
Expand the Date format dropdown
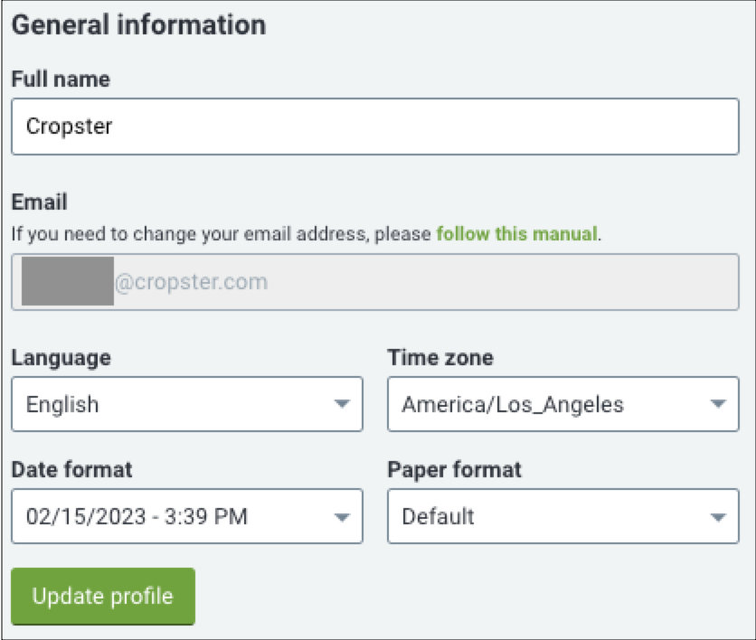click(x=187, y=516)
